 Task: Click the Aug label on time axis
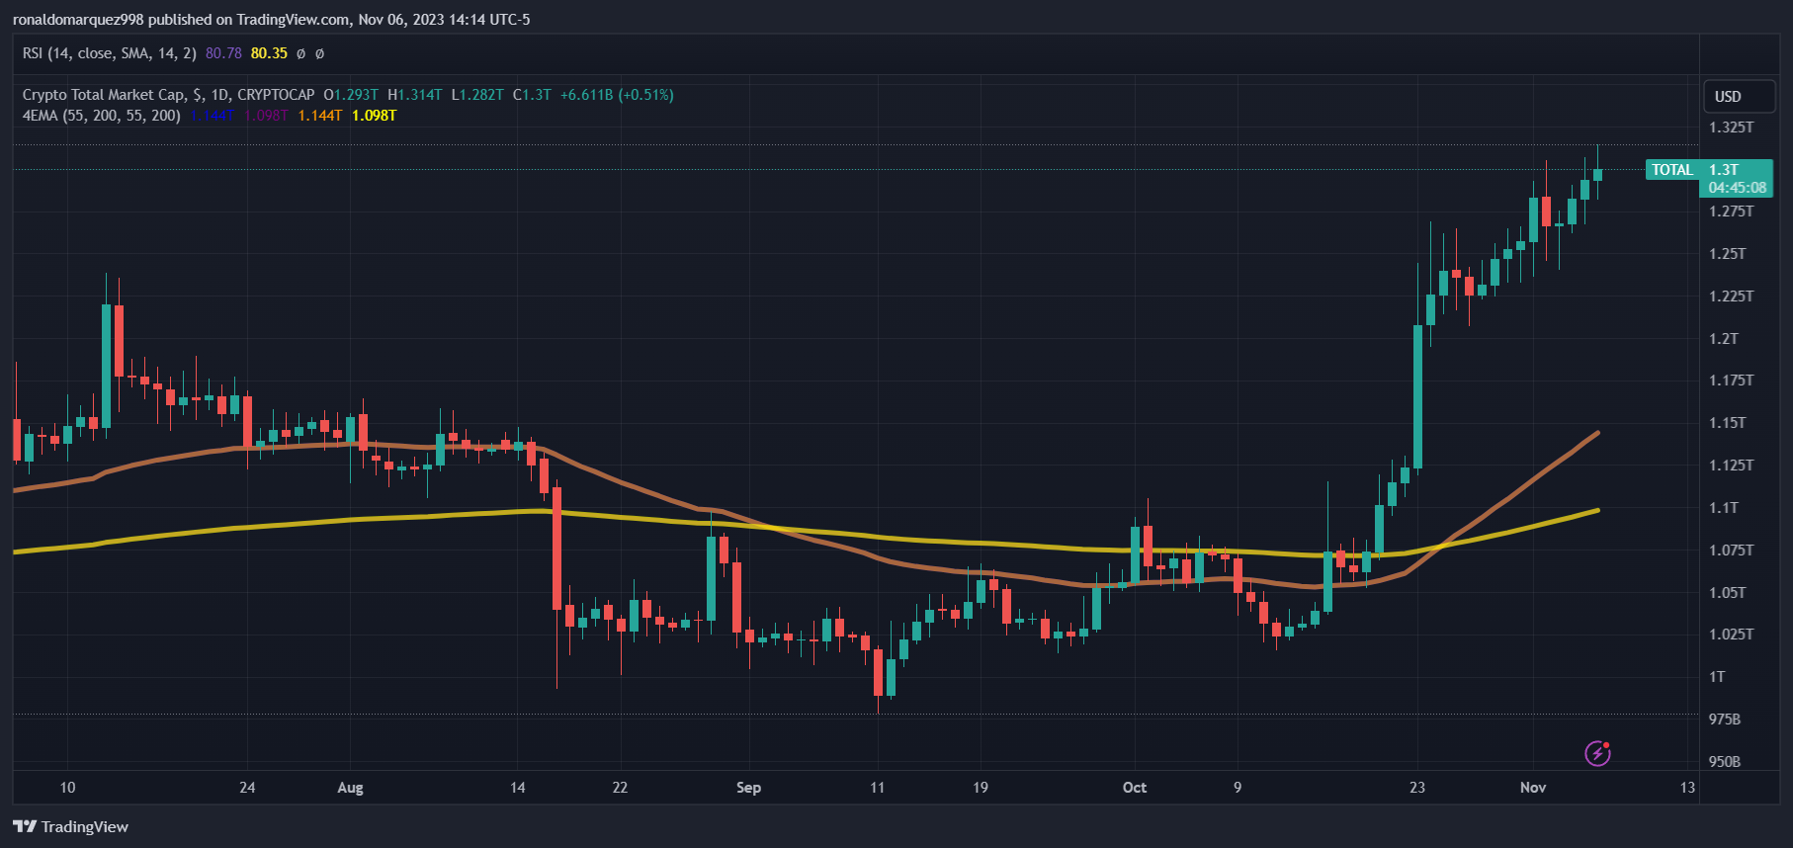tap(350, 788)
